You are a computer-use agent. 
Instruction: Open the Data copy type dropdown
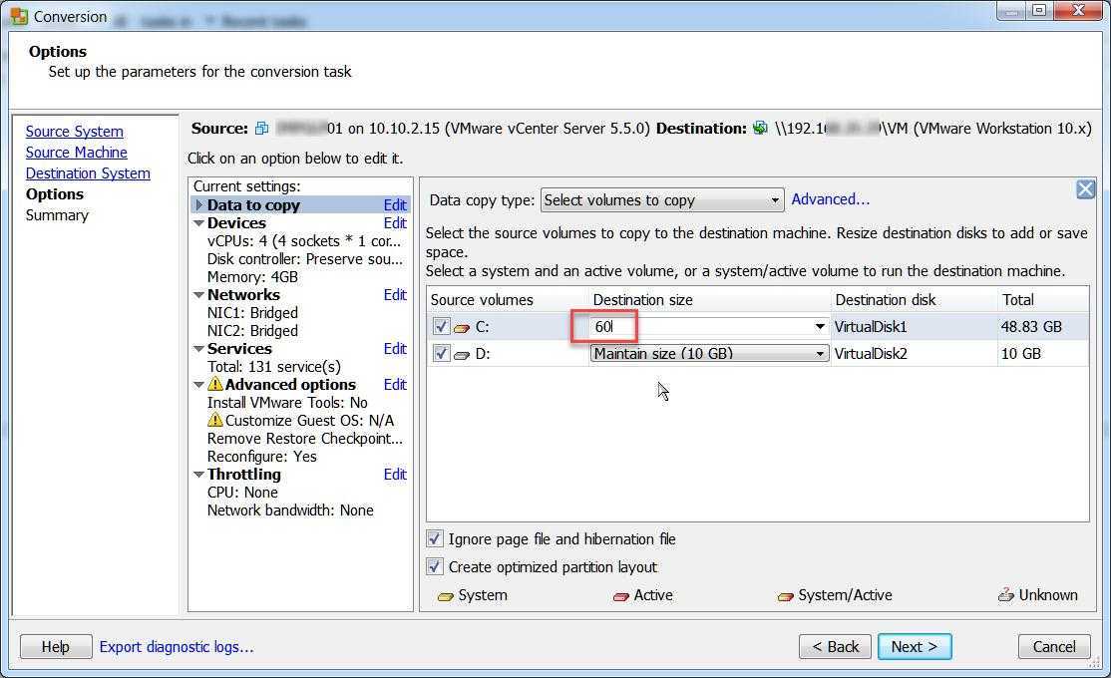662,200
